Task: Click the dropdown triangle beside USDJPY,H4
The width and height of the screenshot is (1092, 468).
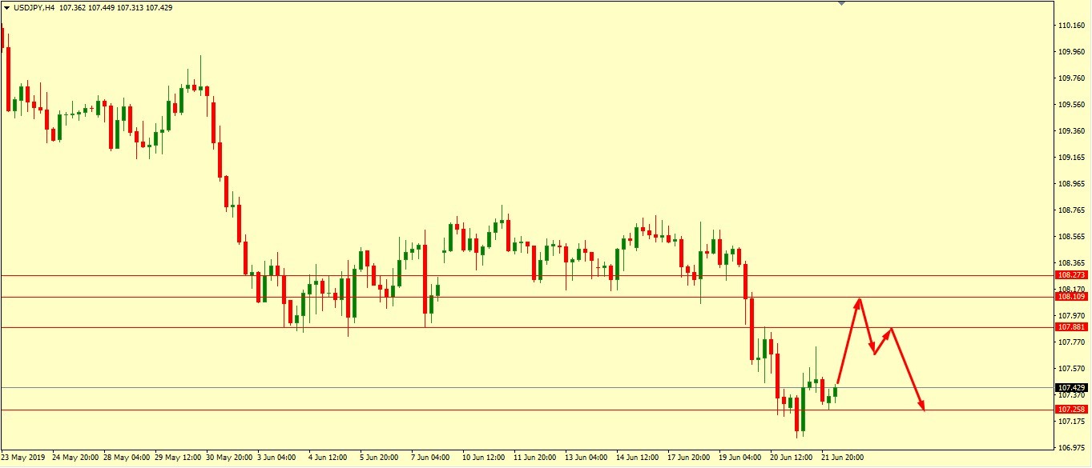Action: [6, 7]
